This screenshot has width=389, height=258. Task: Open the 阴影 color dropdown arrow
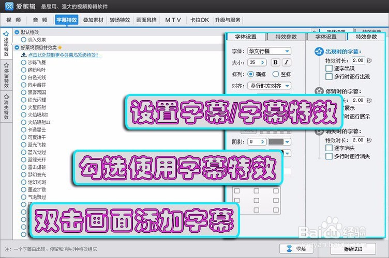click(x=287, y=142)
